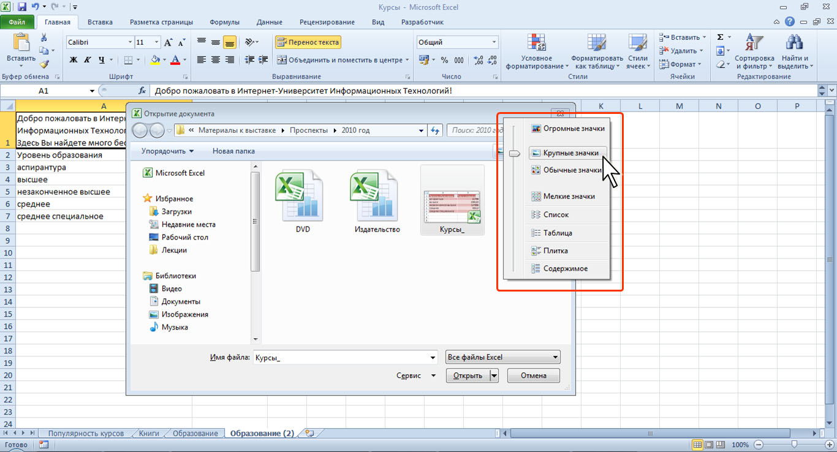This screenshot has height=452, width=837.
Task: Open Документы library in sidebar
Action: pyautogui.click(x=175, y=301)
